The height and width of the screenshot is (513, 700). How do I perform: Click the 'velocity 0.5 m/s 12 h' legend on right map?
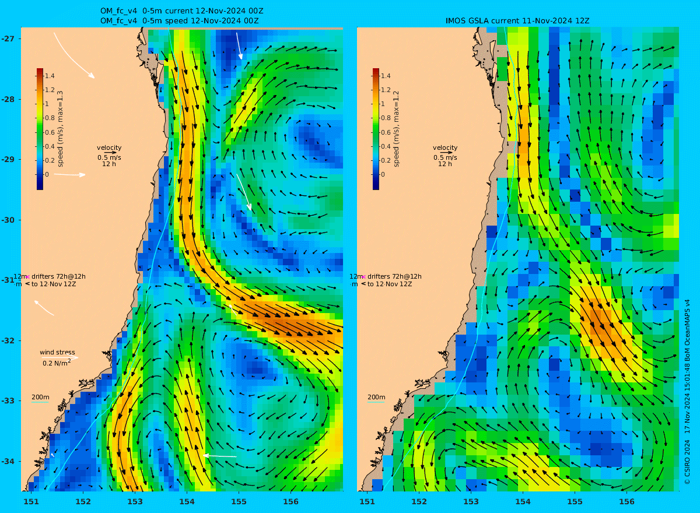tap(445, 156)
